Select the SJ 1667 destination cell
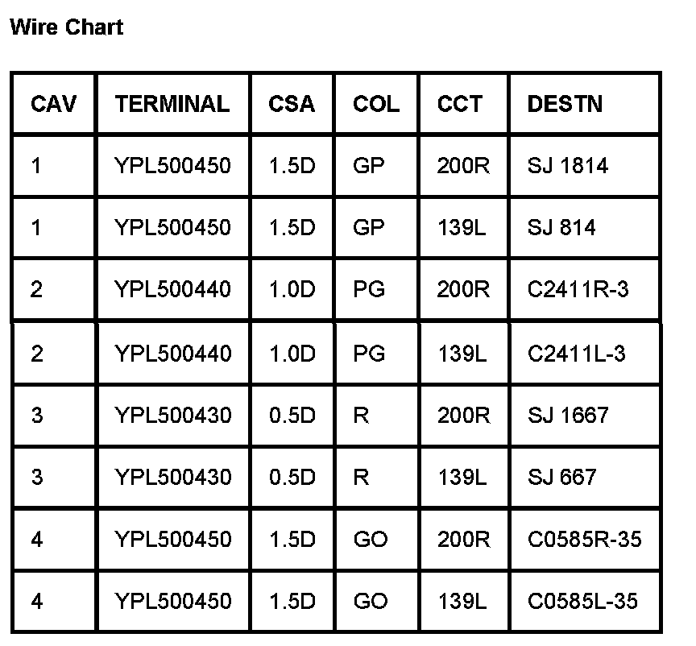 click(x=568, y=416)
